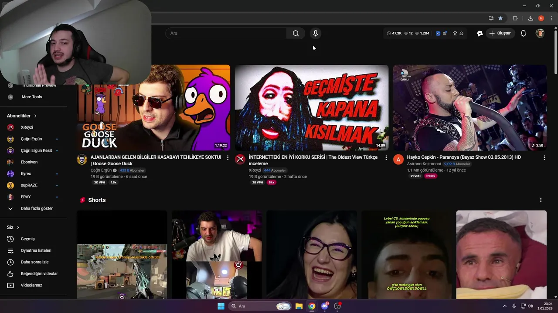Open OBS Studio from the taskbar
The image size is (558, 313).
[337, 306]
